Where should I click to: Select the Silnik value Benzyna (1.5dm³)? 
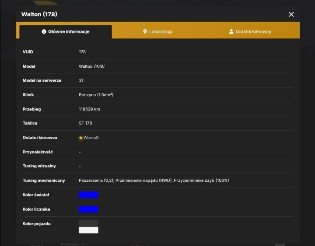coord(96,95)
